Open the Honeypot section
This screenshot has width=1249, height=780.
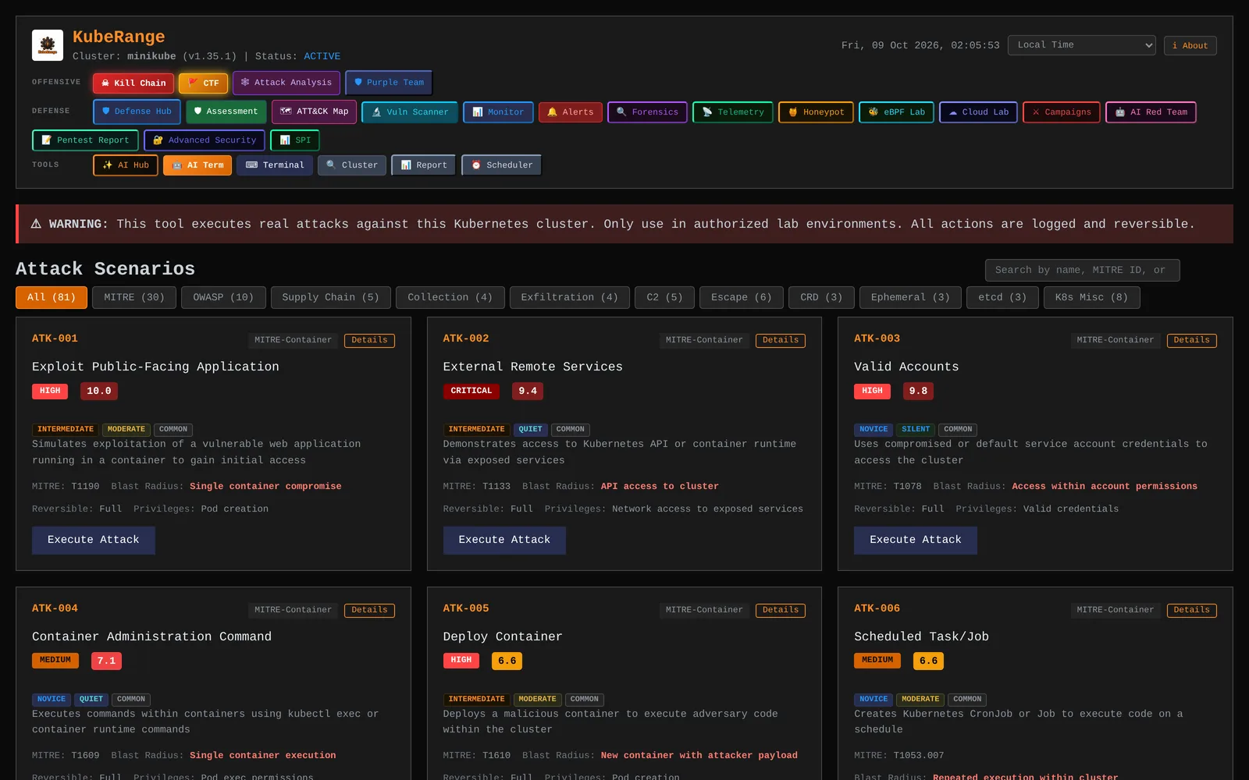(x=816, y=112)
